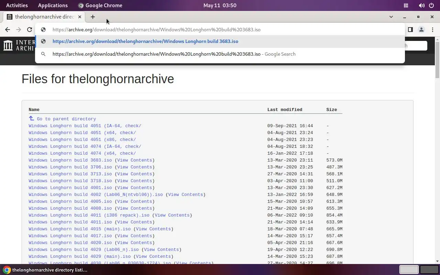The height and width of the screenshot is (275, 440).
Task: View Contents of build 4029 (main).iso
Action: [153, 256]
